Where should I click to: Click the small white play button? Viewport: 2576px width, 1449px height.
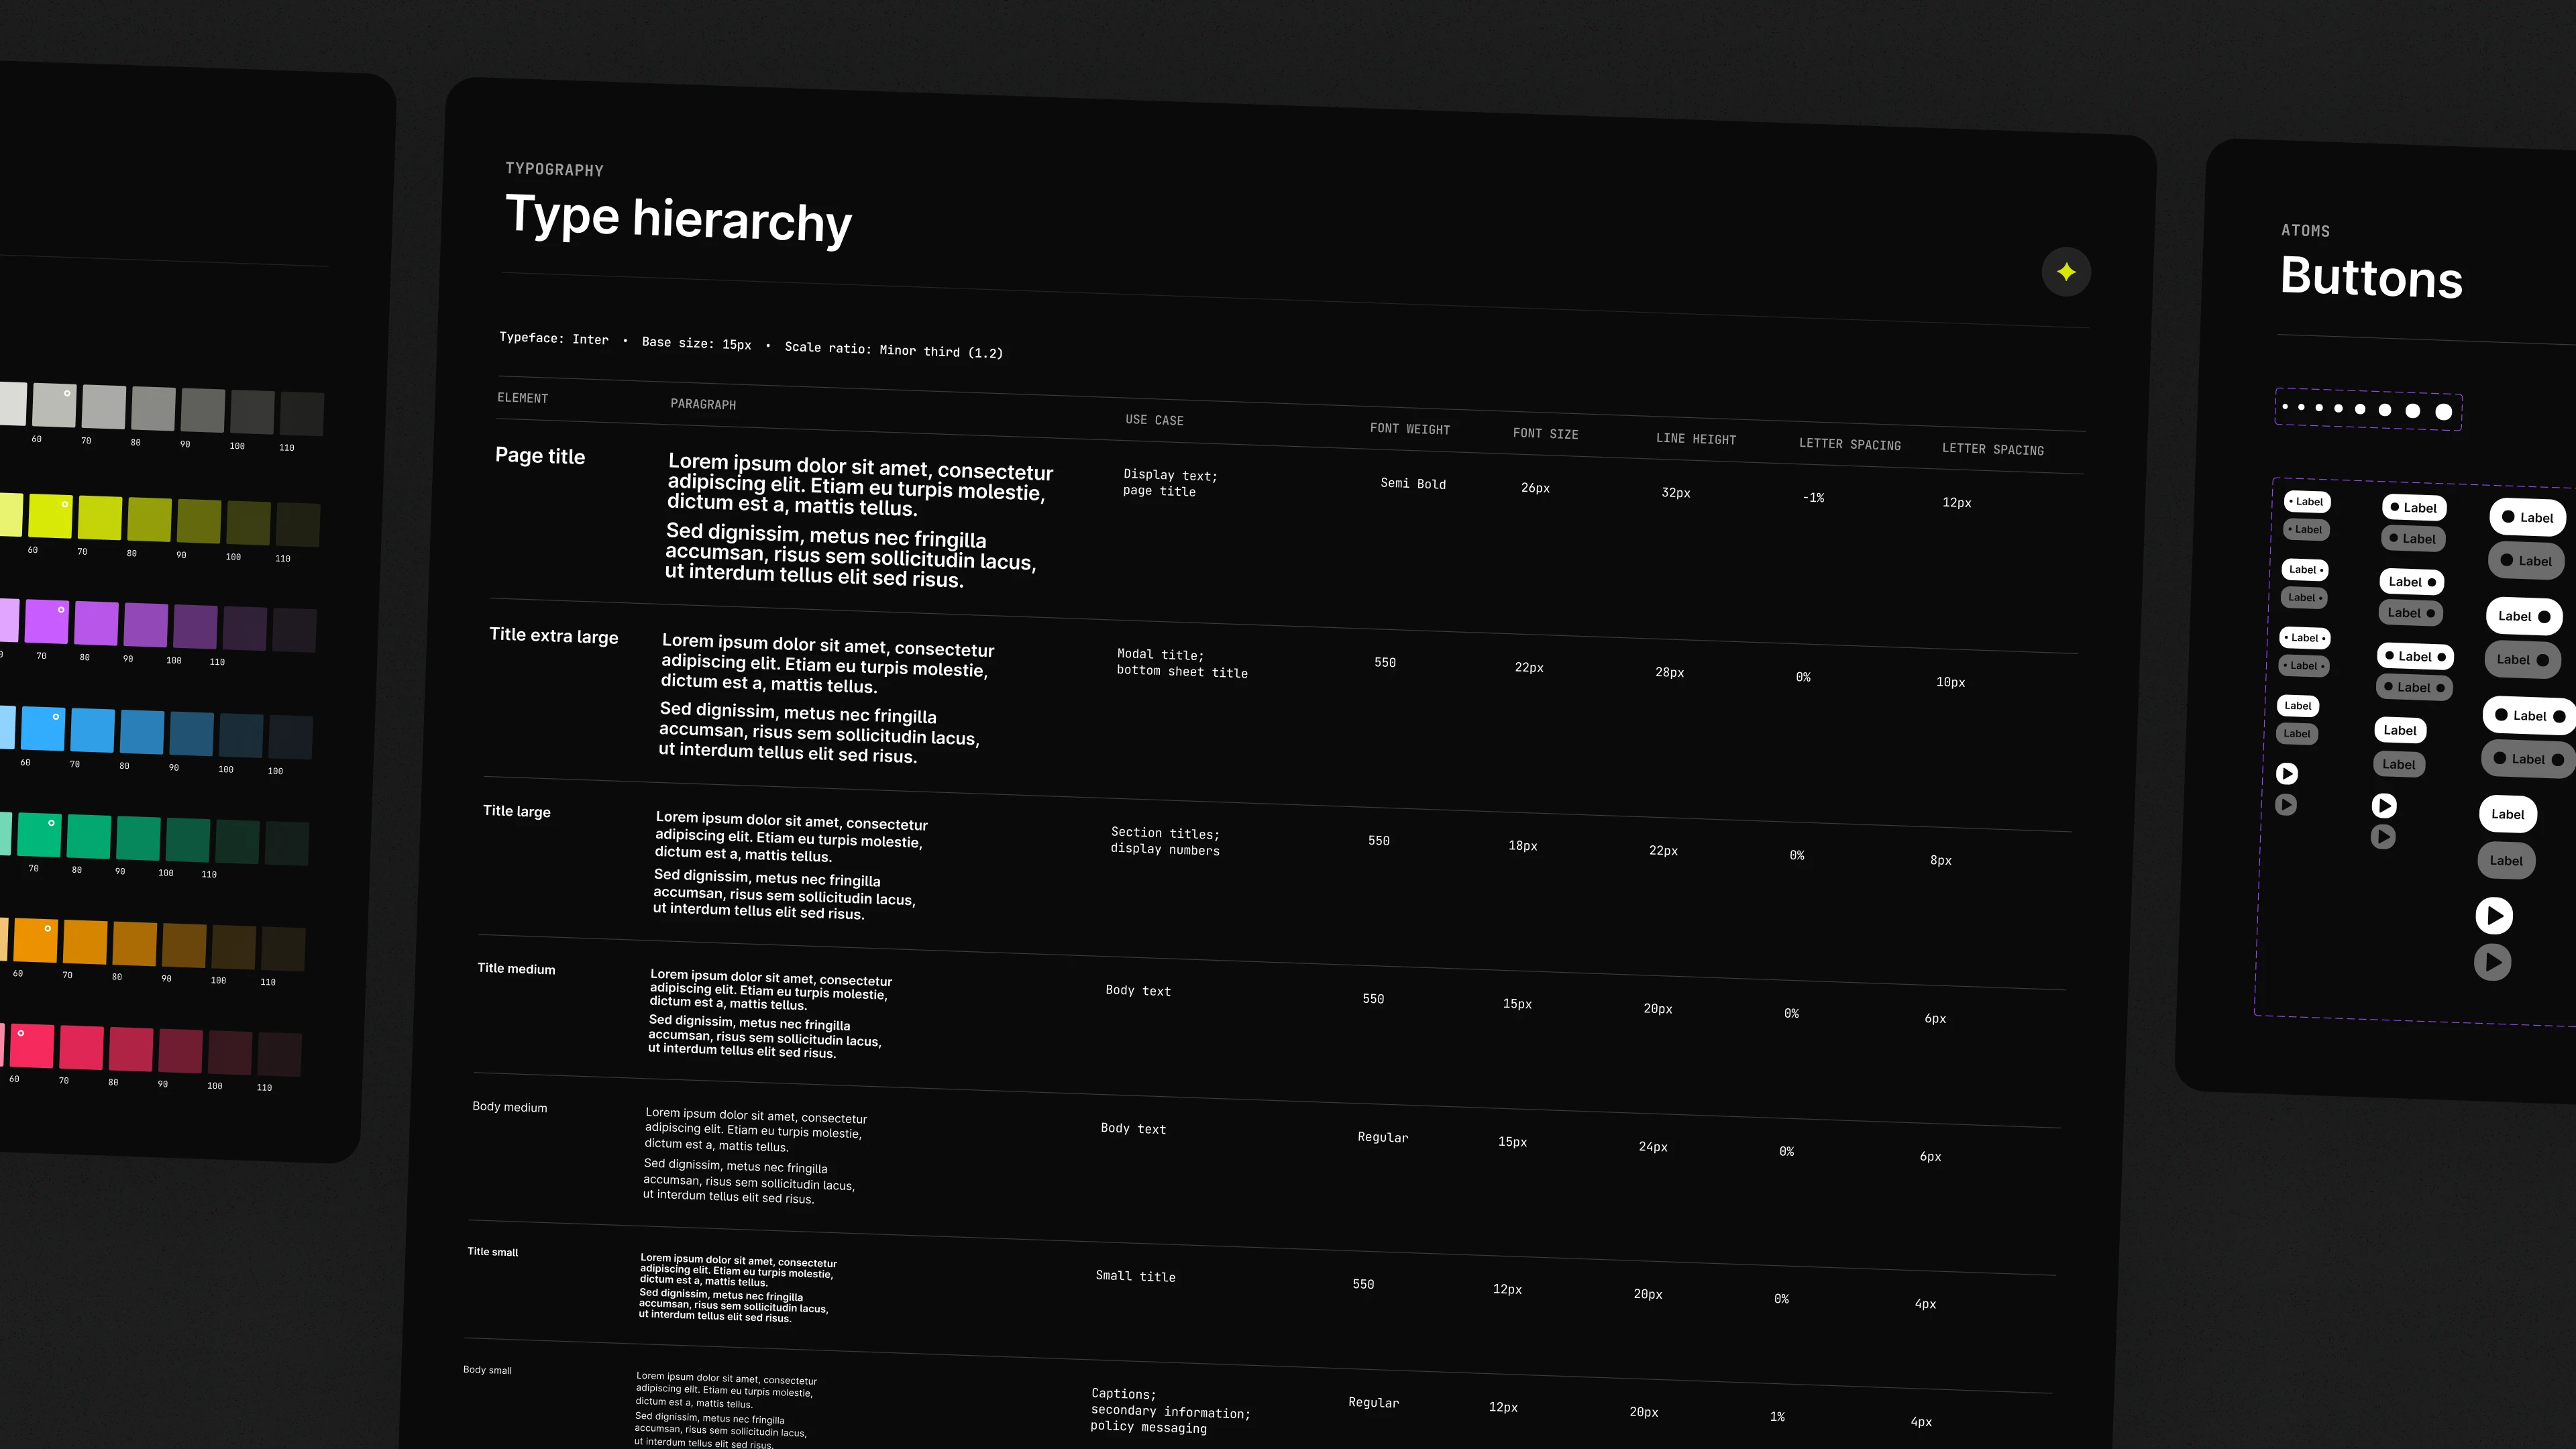[2287, 773]
